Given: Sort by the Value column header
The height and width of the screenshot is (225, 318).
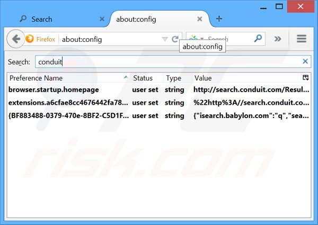Looking at the screenshot, I should coord(246,78).
